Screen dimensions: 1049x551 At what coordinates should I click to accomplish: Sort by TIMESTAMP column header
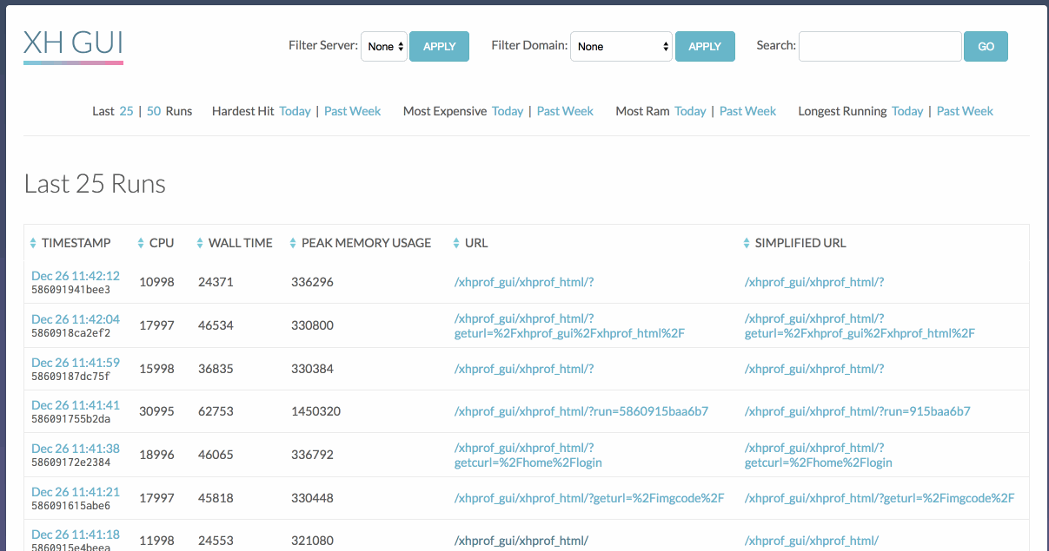coord(76,244)
